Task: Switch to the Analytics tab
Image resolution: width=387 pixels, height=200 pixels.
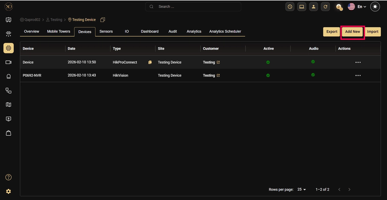Action: tap(194, 31)
